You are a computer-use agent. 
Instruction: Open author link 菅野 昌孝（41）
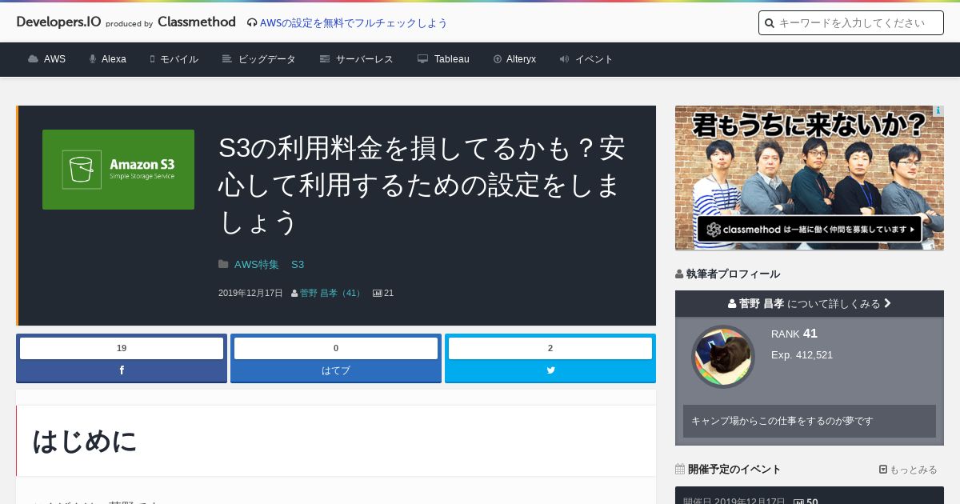click(x=330, y=294)
